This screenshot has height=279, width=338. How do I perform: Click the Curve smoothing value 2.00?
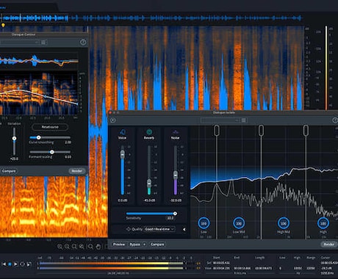tap(68, 142)
